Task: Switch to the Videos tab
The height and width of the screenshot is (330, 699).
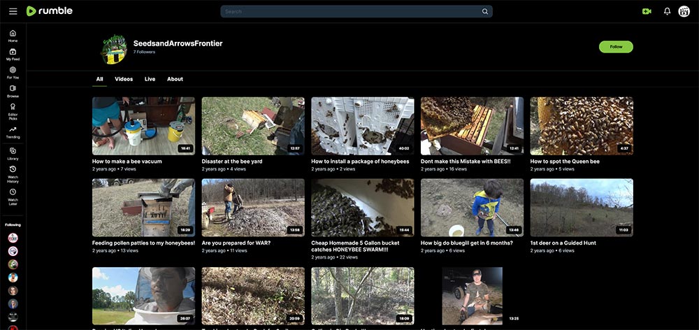Action: coord(124,79)
